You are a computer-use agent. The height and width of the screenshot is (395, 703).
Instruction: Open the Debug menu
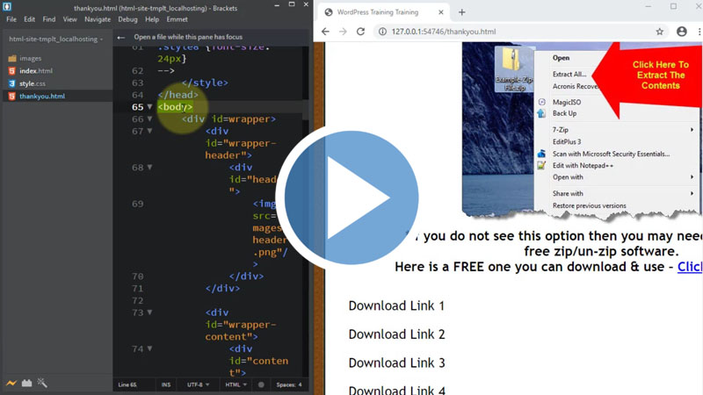(x=127, y=19)
